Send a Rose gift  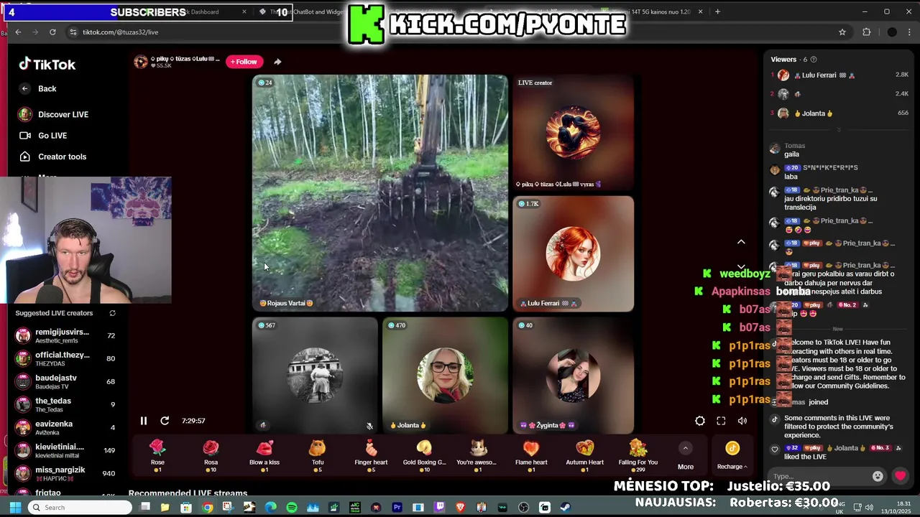(x=157, y=456)
